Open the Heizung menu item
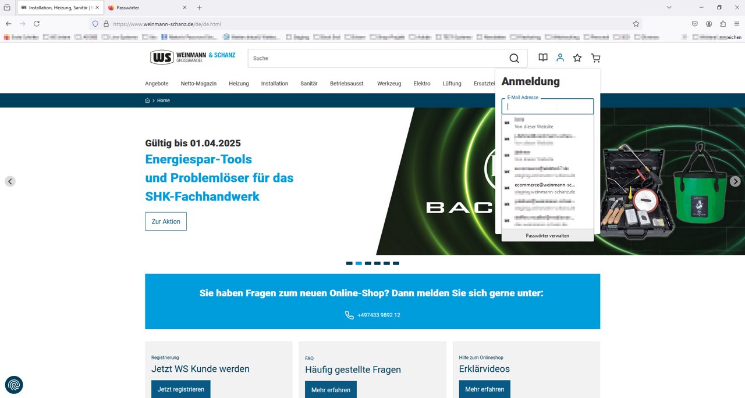745x398 pixels. [x=239, y=84]
